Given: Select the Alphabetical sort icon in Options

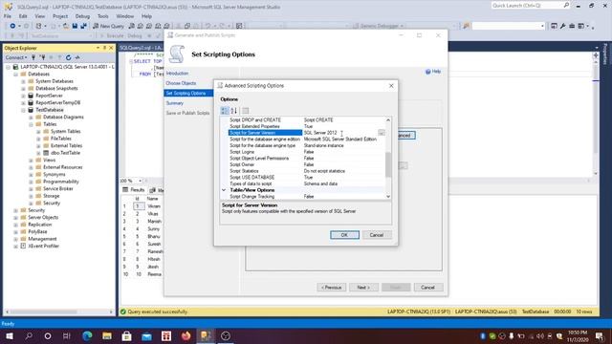Looking at the screenshot, I should 233,111.
